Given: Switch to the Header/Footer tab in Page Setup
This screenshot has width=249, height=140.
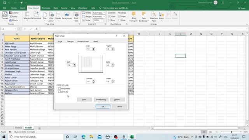Looking at the screenshot, I should pos(83,42).
